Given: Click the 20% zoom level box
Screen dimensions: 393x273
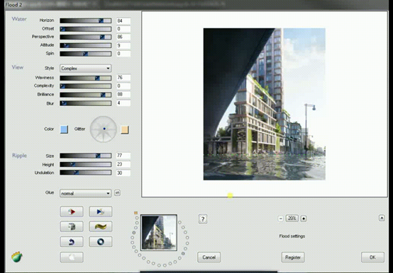Looking at the screenshot, I should click(x=292, y=219).
